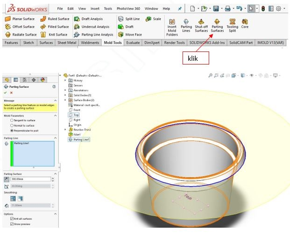Image resolution: width=290 pixels, height=245 pixels.
Task: Click the Parting Surfaces tool icon
Action: pos(217,22)
